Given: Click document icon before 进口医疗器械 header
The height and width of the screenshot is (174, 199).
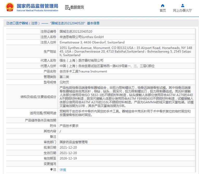Looking at the screenshot, I should 8,23.
